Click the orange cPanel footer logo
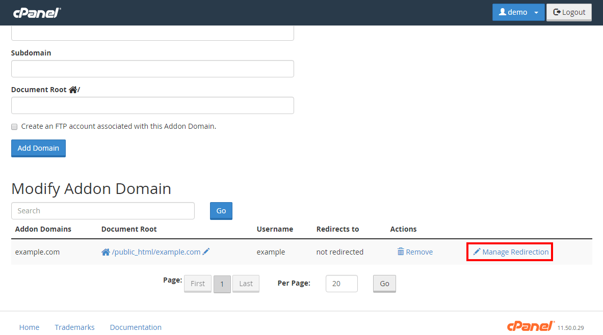Screen dimensions: 603x335 (531, 326)
